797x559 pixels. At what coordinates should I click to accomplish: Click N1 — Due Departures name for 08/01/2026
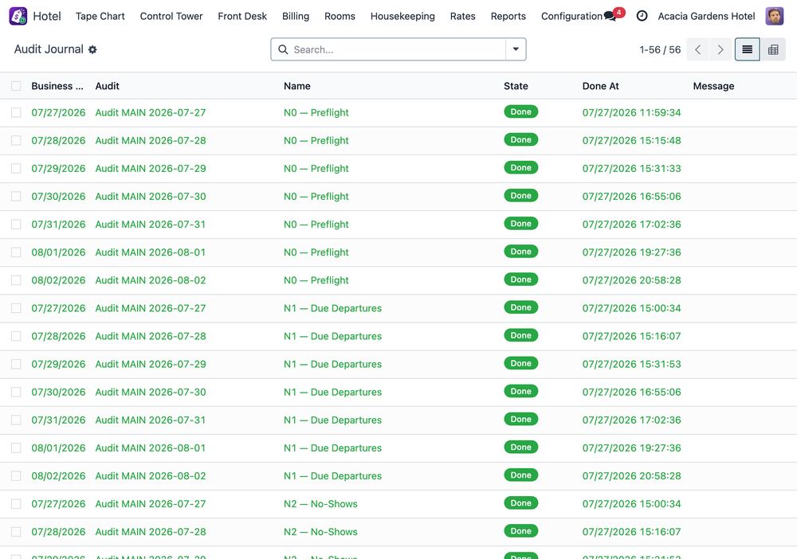click(332, 448)
